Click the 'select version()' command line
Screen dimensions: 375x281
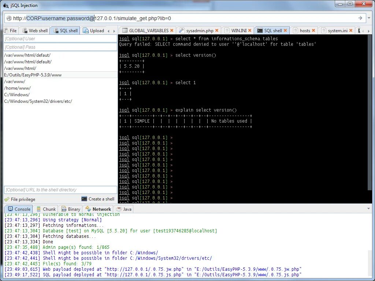[168, 55]
